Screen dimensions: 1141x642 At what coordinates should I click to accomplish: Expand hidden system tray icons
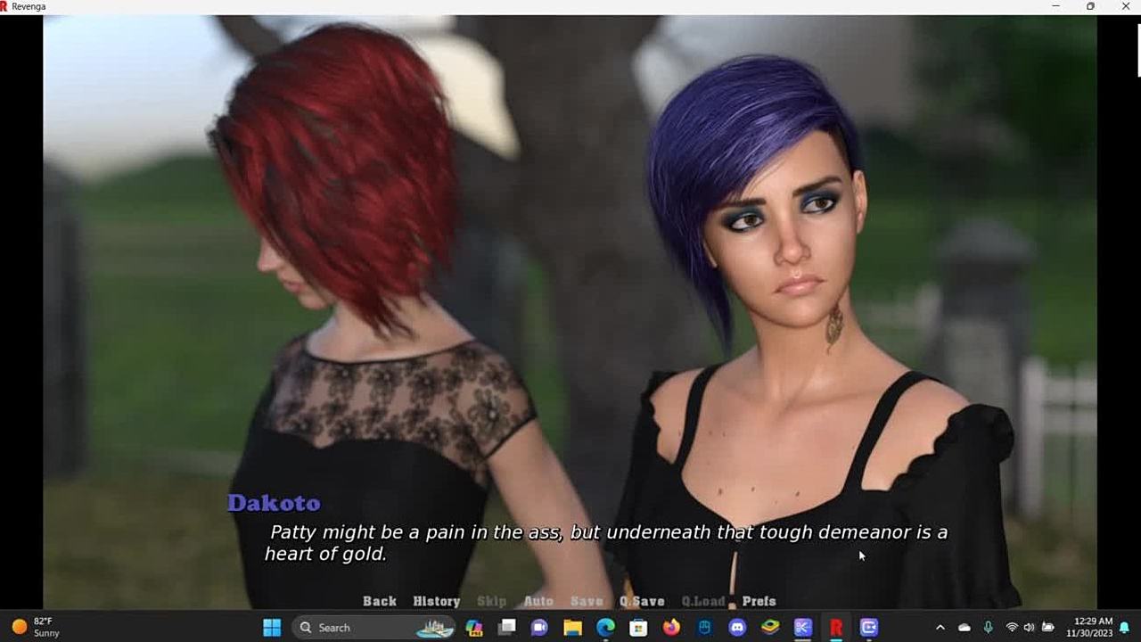(940, 628)
